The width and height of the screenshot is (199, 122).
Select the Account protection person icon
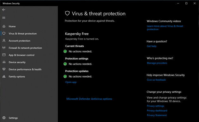point(4,41)
